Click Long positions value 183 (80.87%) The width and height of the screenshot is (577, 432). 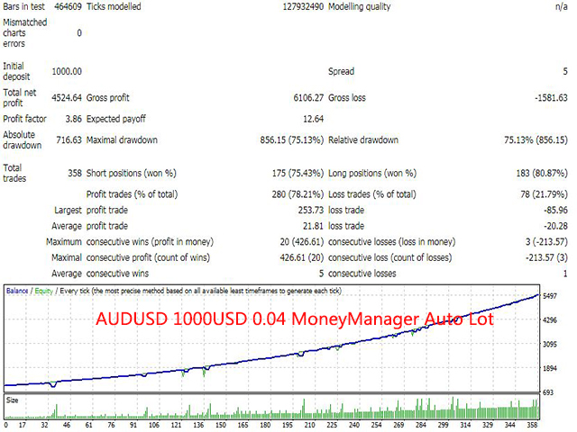542,173
